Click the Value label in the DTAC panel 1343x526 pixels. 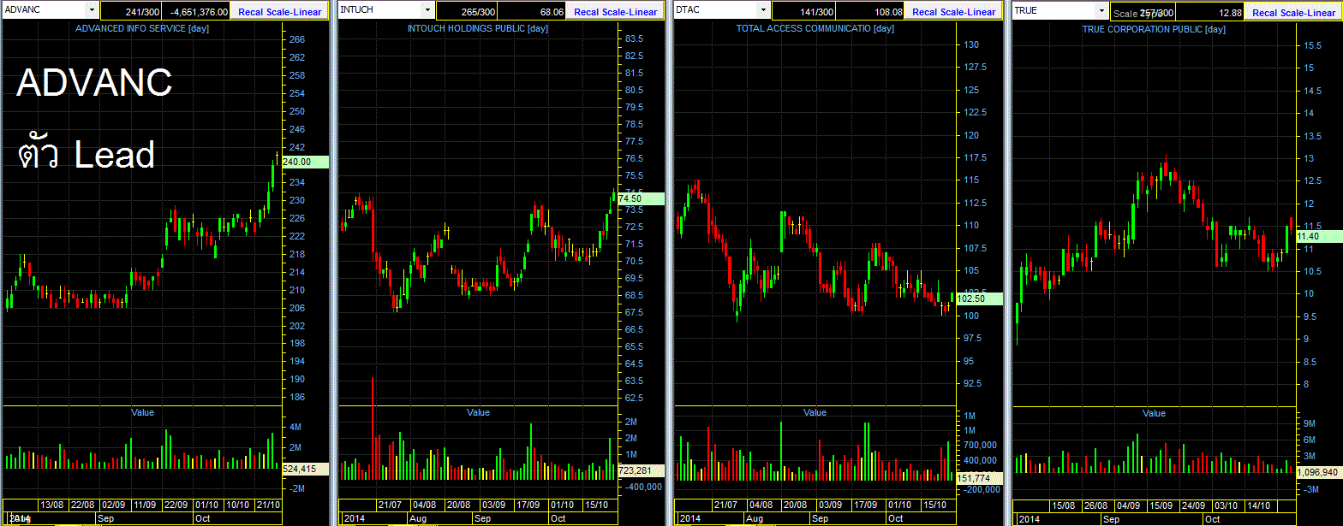coord(815,412)
